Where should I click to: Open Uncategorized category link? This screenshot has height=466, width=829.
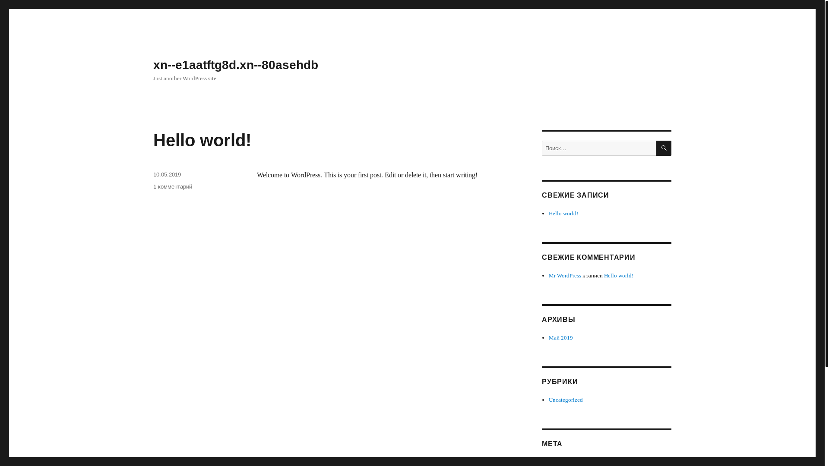coord(566,400)
